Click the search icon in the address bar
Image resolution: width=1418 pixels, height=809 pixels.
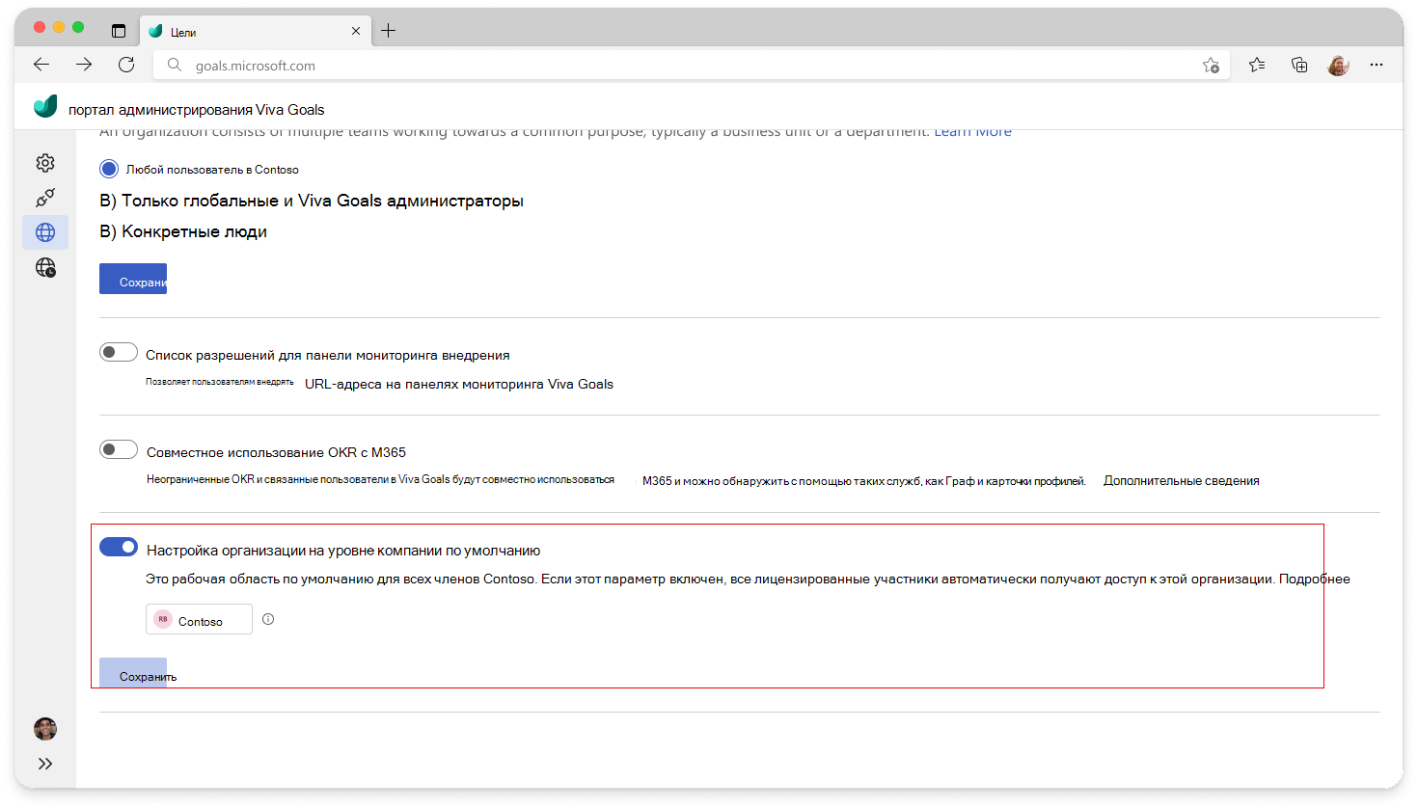pyautogui.click(x=175, y=66)
